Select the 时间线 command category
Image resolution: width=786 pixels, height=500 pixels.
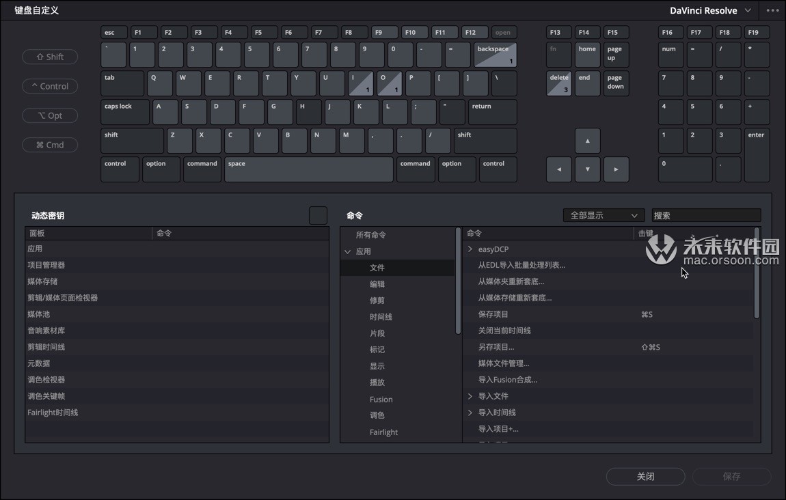point(397,317)
